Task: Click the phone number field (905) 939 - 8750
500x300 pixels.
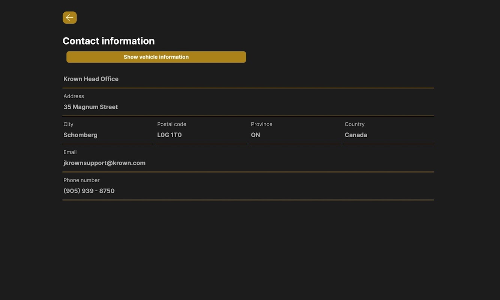Action: point(248,191)
